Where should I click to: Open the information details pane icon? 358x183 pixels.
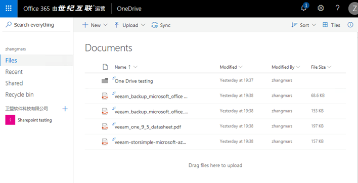click(x=350, y=25)
